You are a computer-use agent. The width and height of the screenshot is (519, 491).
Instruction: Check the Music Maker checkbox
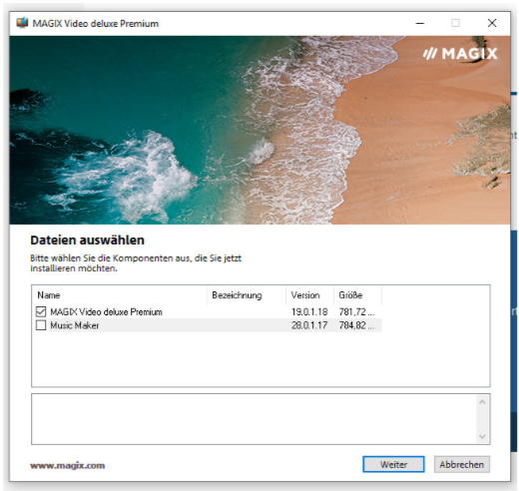(41, 325)
